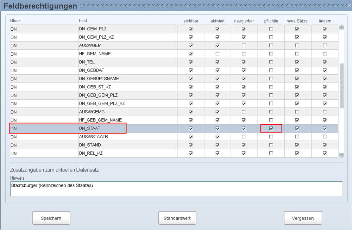Uncheck sichtbar for DN_REL_KZ row

(191, 153)
